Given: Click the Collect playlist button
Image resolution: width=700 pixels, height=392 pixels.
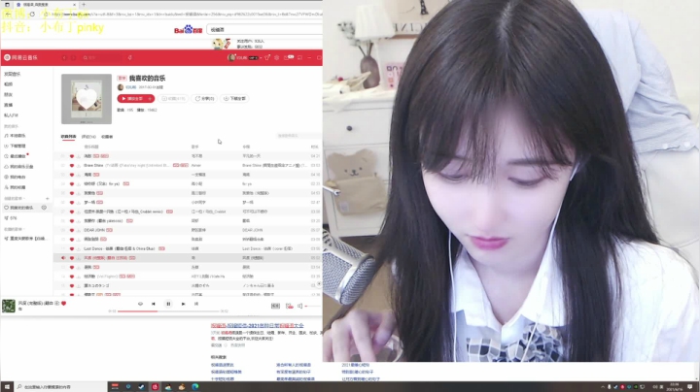Looking at the screenshot, I should coord(173,98).
